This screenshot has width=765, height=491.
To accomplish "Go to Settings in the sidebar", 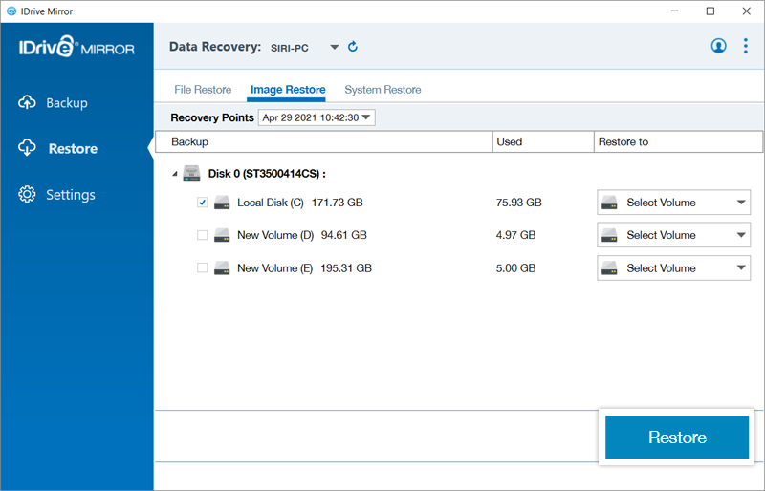I will (71, 195).
